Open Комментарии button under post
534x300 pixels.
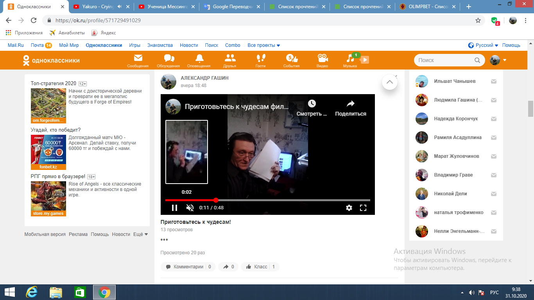188,267
